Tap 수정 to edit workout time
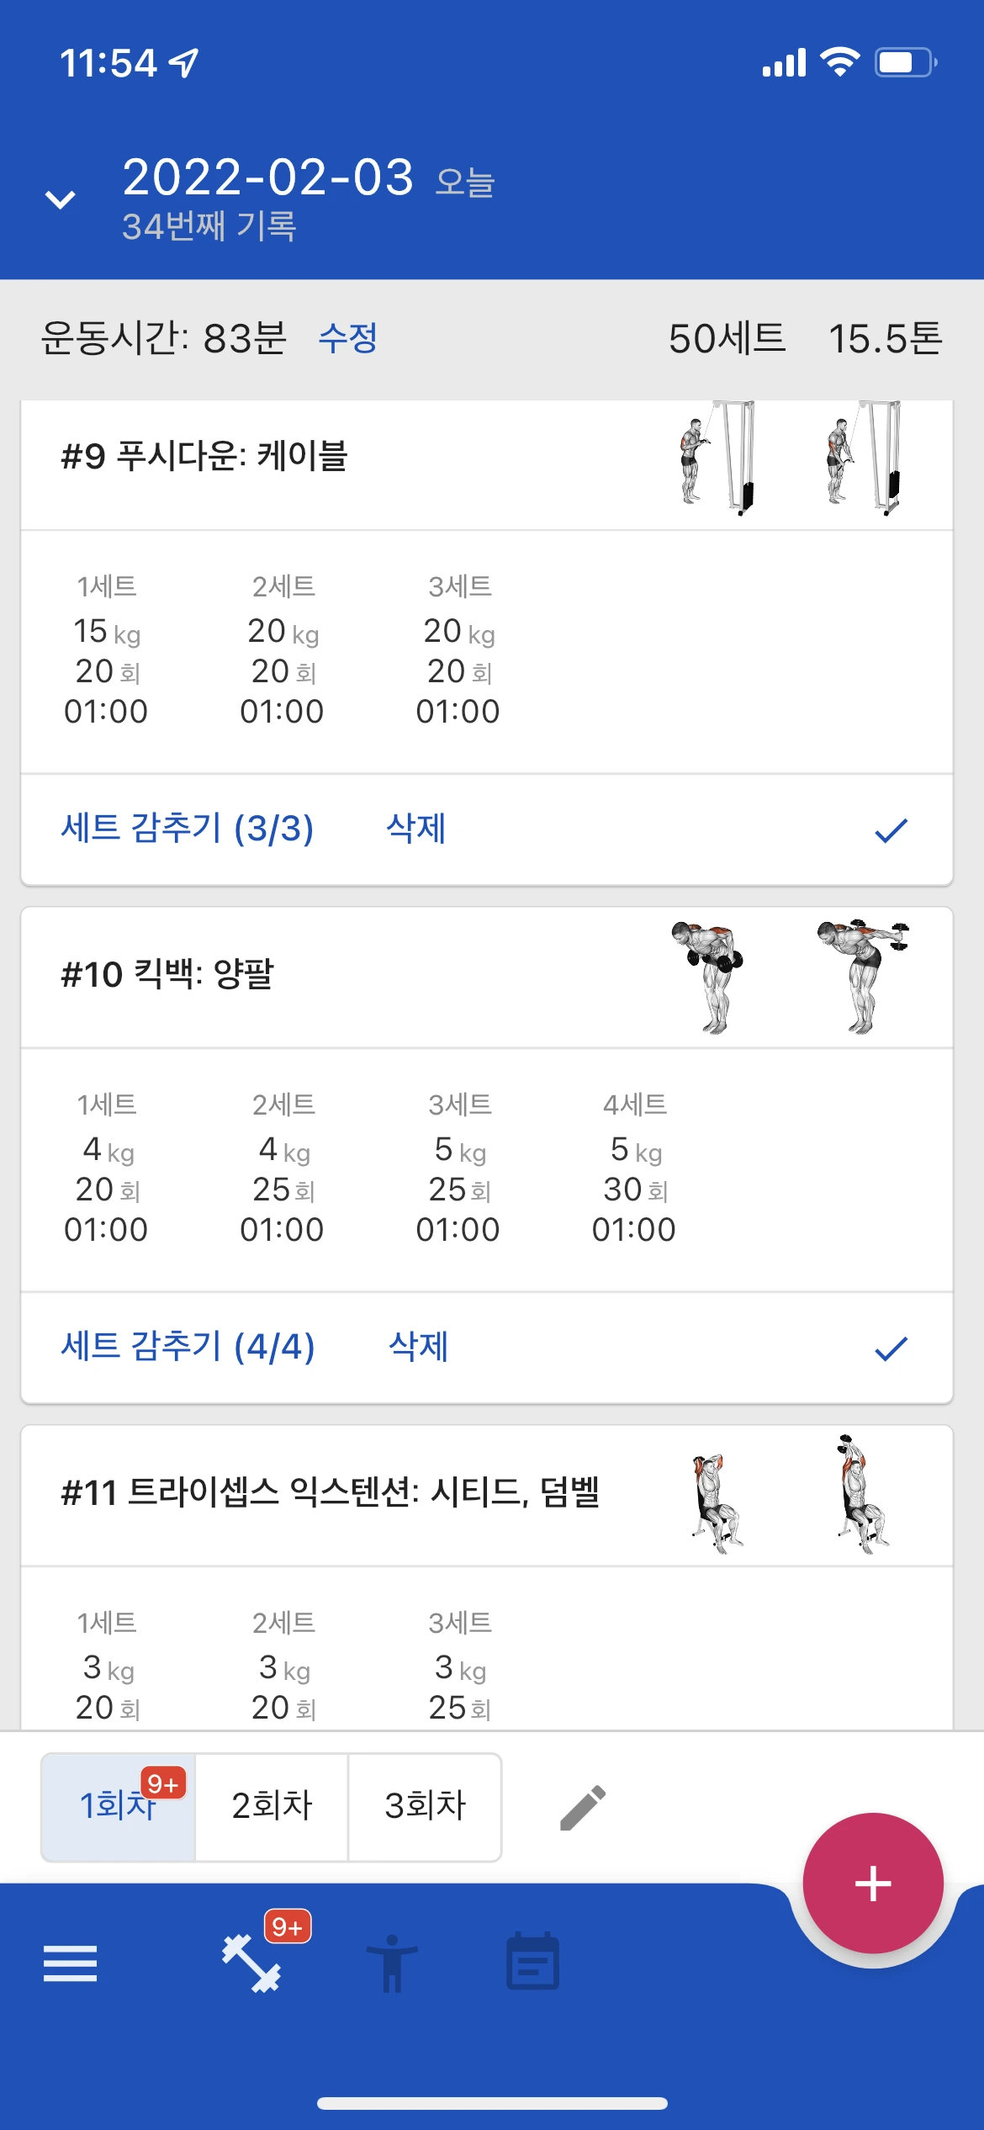Viewport: 984px width, 2130px height. coord(348,339)
